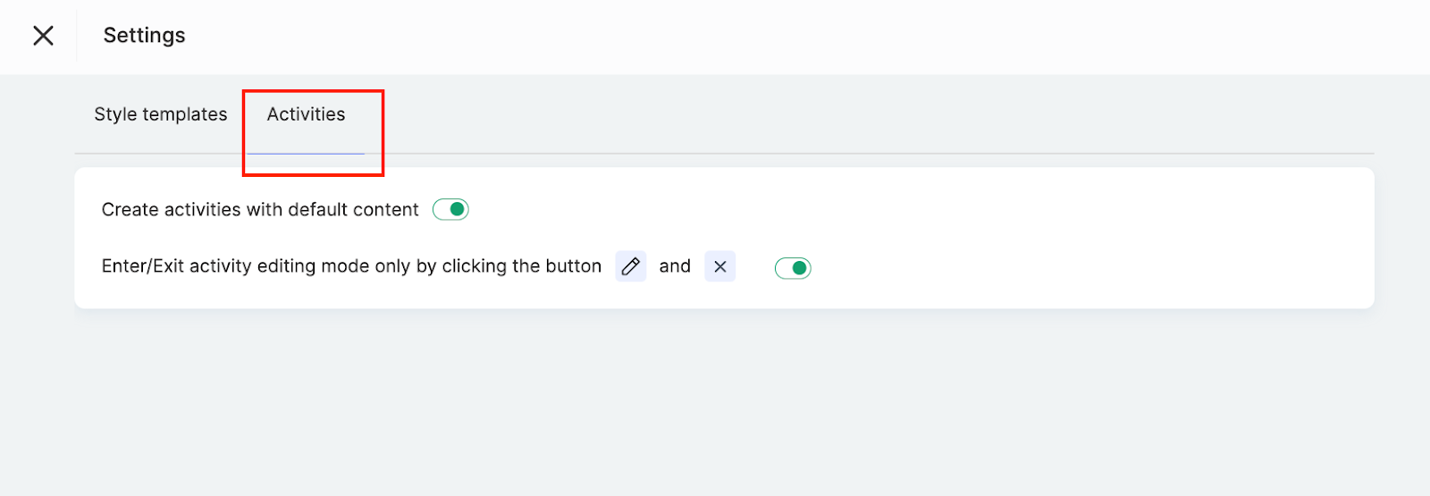
Task: Click the vertical separator beside the close icon
Action: [77, 36]
